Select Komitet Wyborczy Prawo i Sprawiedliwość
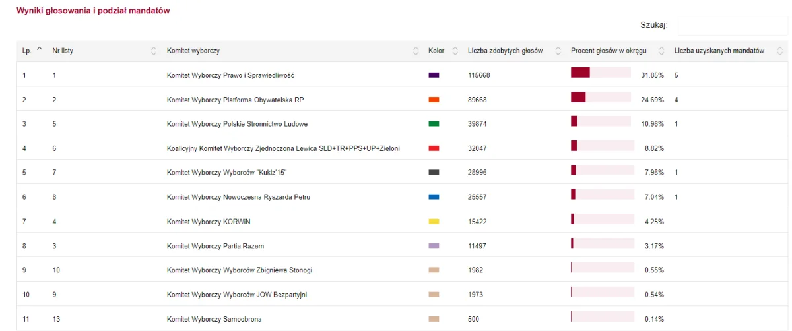The image size is (792, 331). click(x=230, y=75)
